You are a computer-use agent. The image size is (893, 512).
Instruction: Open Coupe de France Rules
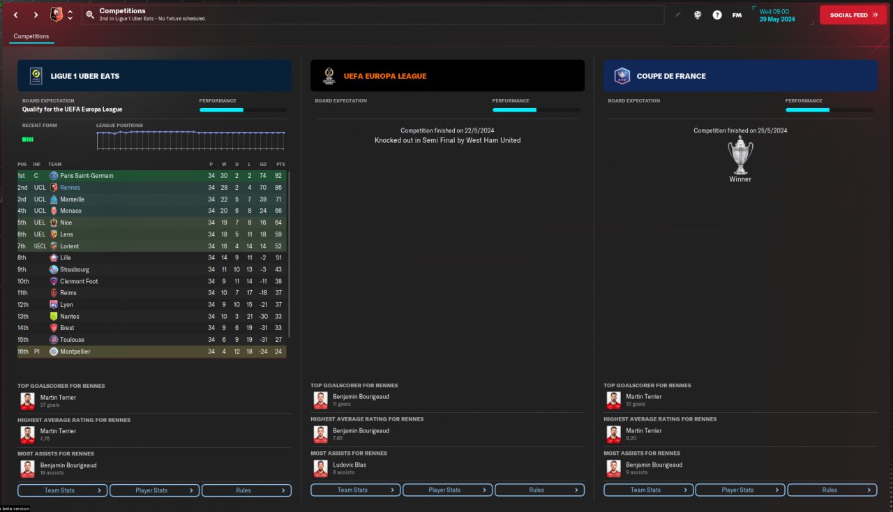(832, 490)
